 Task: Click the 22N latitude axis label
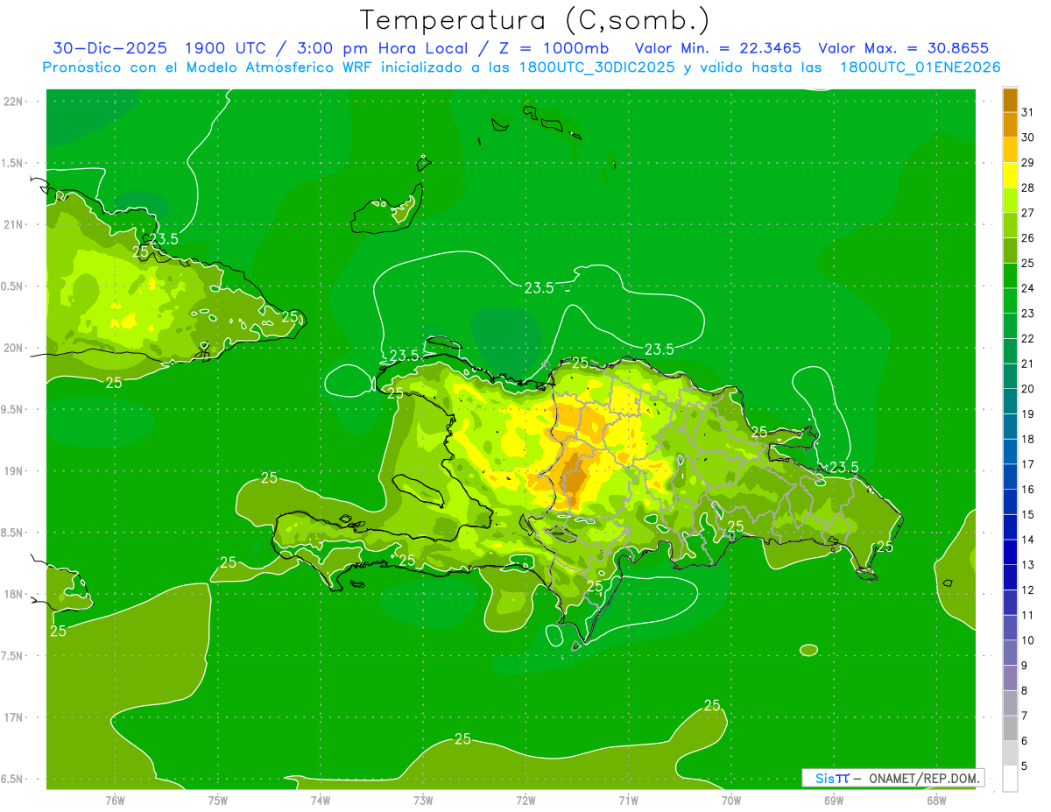[x=14, y=102]
